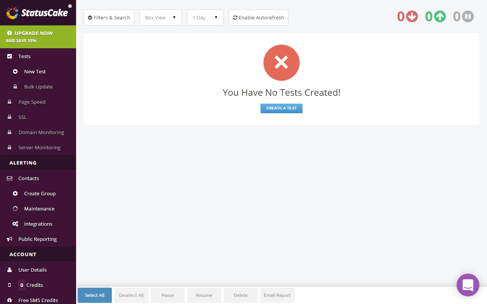
Task: Click the Select All button
Action: point(95,295)
